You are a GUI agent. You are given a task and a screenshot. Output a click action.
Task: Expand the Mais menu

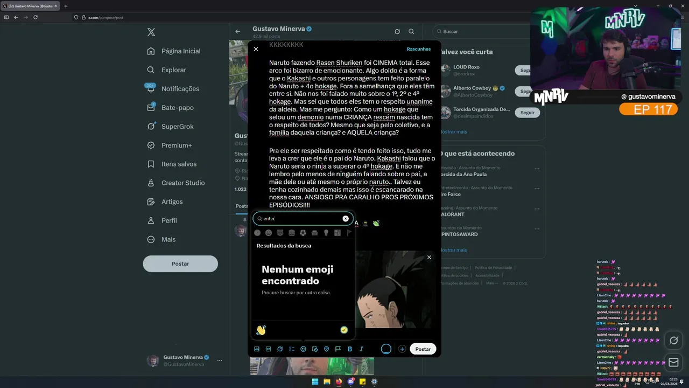pyautogui.click(x=161, y=240)
